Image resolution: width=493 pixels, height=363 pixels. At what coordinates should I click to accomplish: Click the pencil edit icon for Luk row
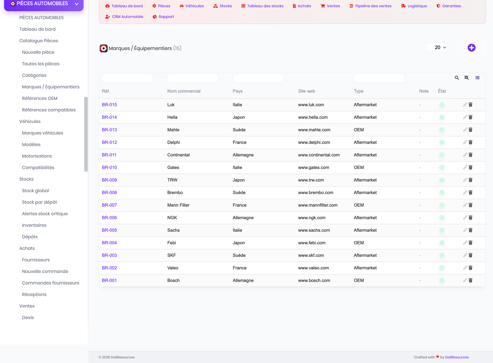[465, 105]
